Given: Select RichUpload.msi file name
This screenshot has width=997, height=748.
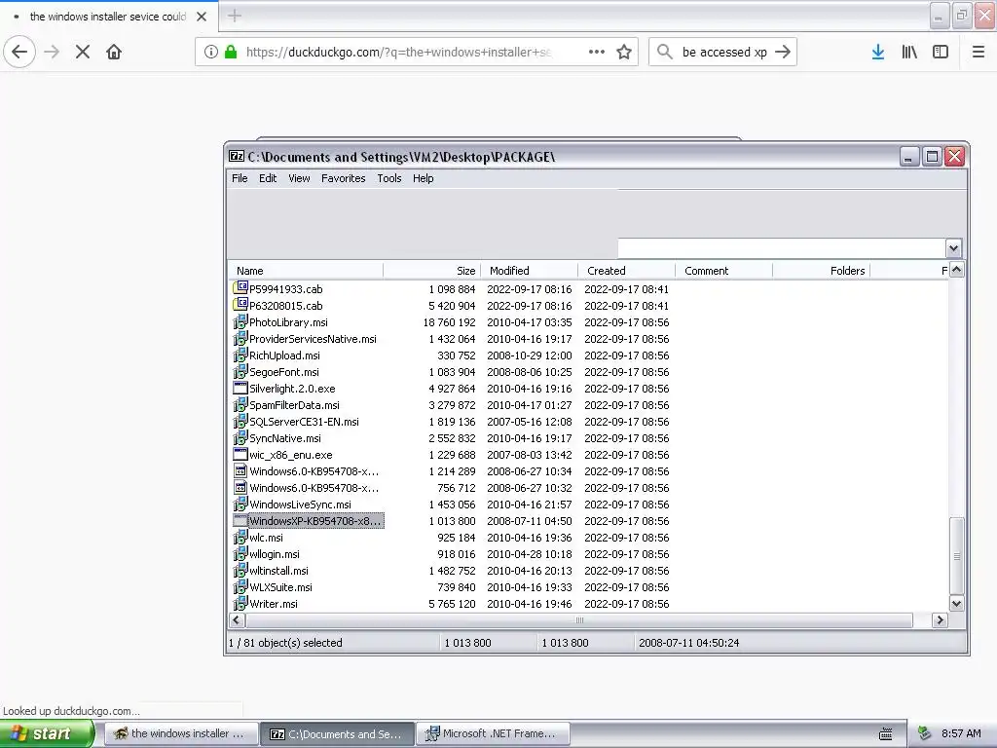Looking at the screenshot, I should (284, 355).
